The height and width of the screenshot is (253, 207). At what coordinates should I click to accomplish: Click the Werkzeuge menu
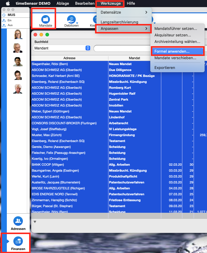click(x=110, y=3)
